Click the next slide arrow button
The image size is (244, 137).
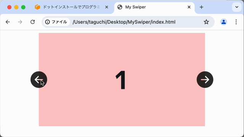tap(205, 80)
